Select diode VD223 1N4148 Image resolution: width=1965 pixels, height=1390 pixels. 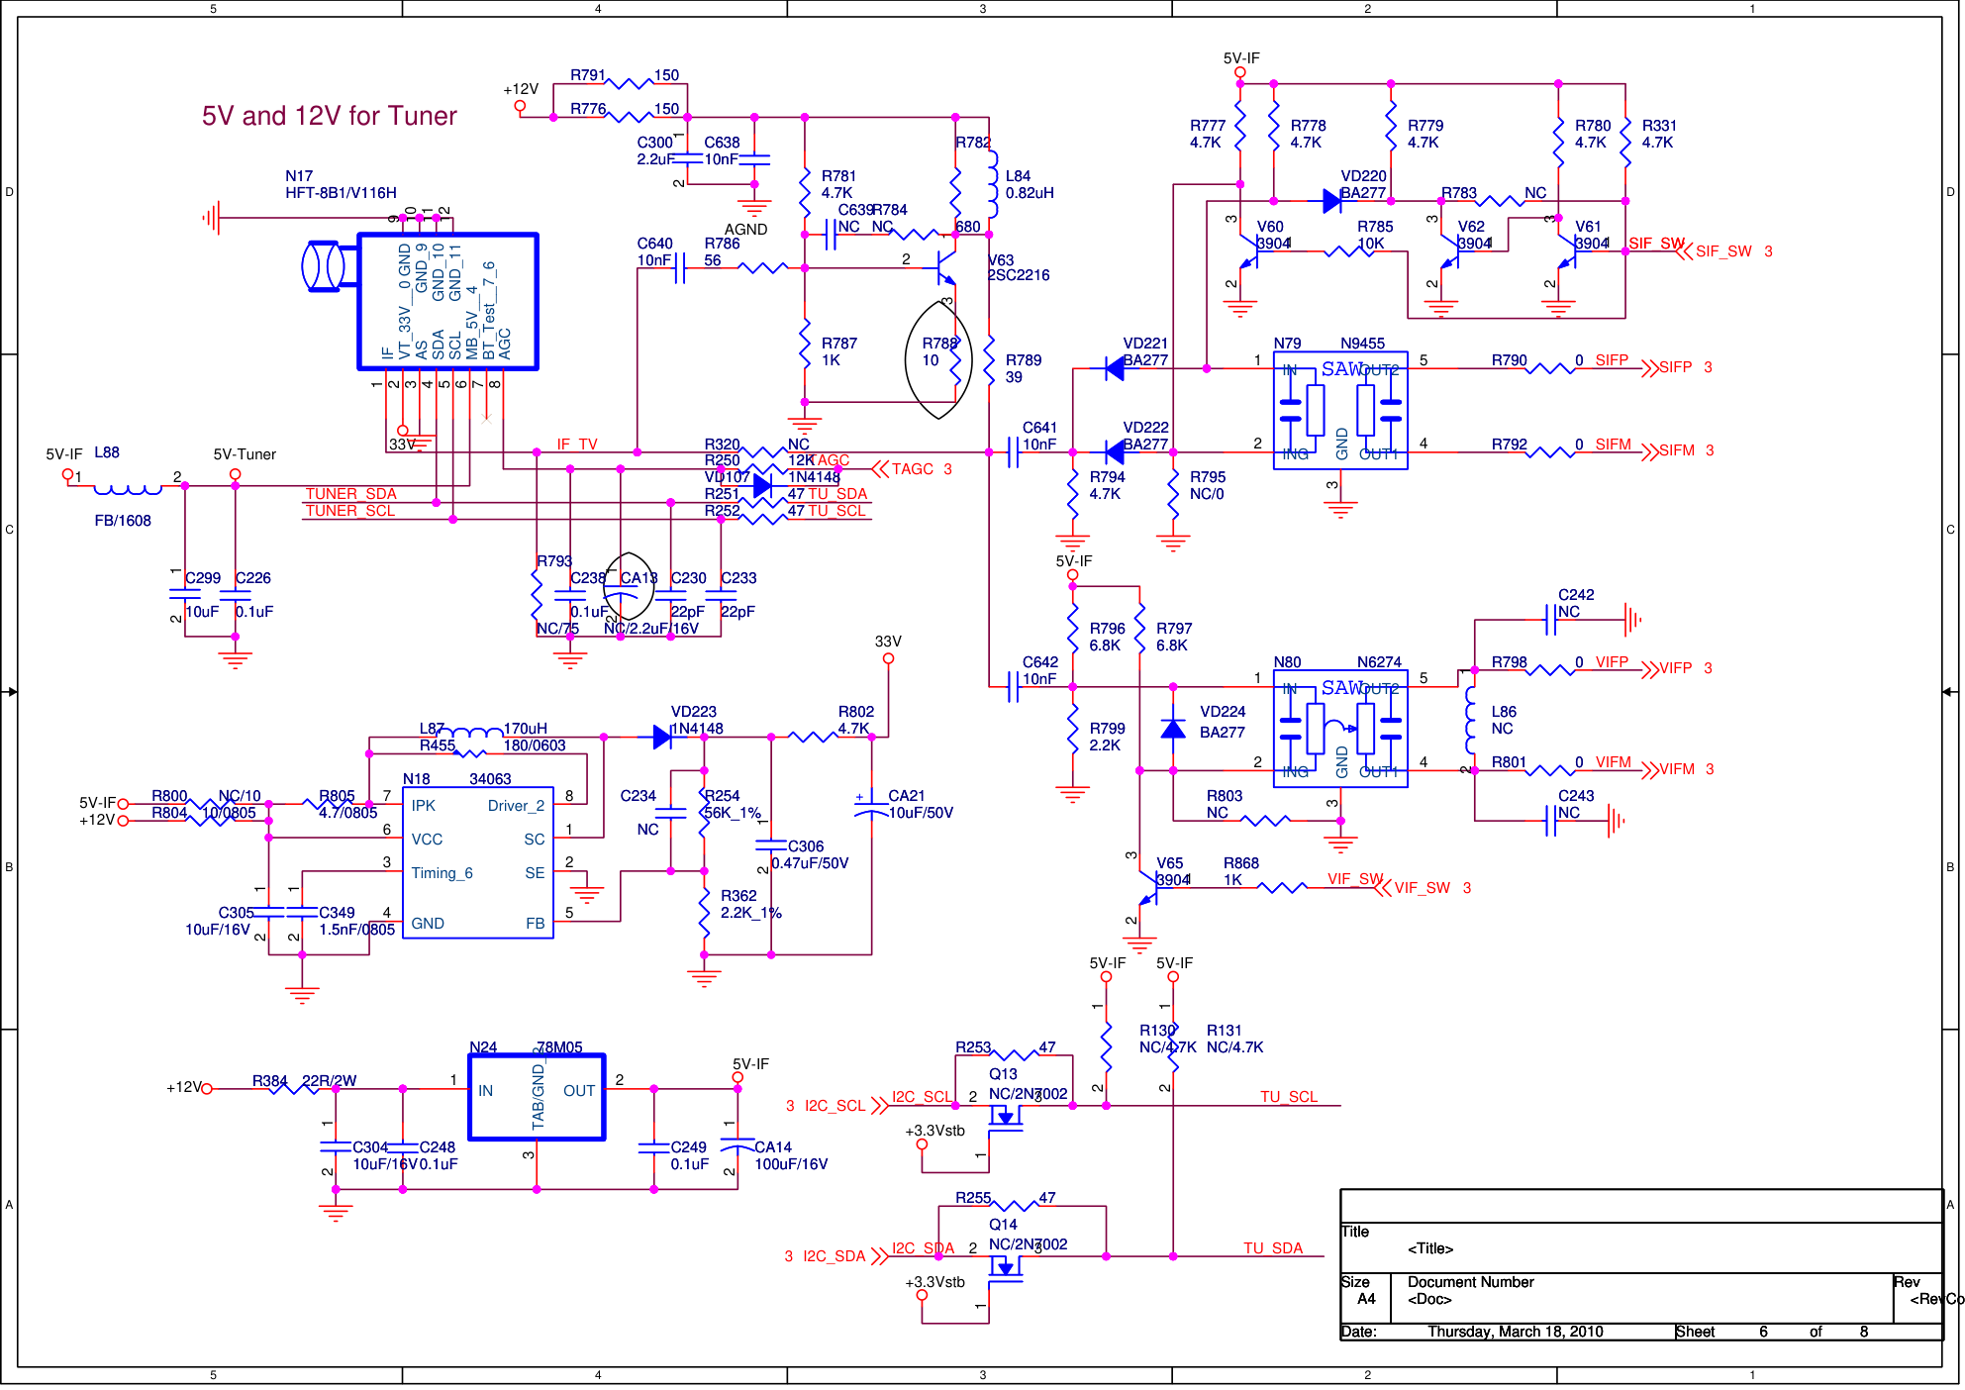662,737
